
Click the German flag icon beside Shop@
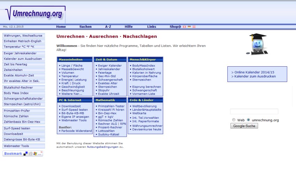click(189, 27)
